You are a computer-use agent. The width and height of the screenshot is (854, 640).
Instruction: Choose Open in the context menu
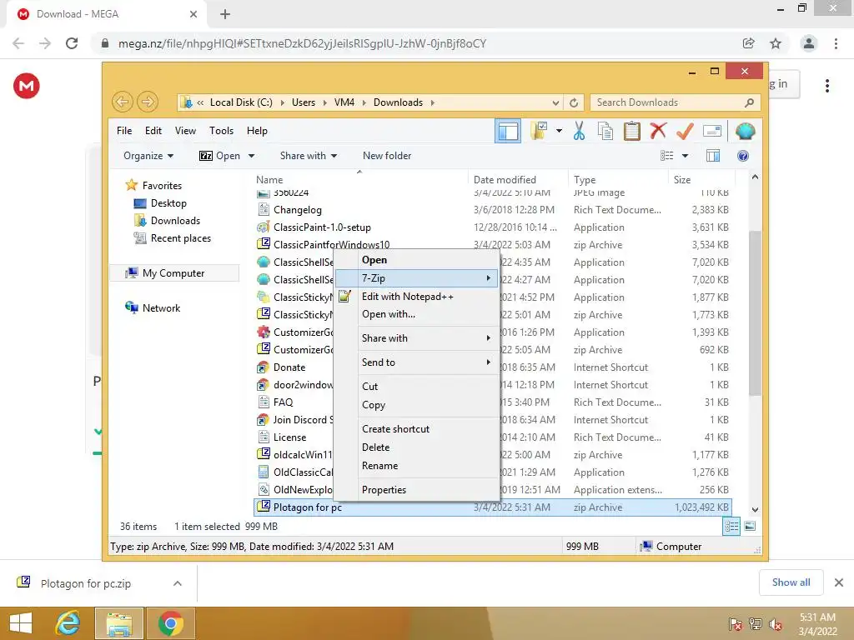point(417,260)
